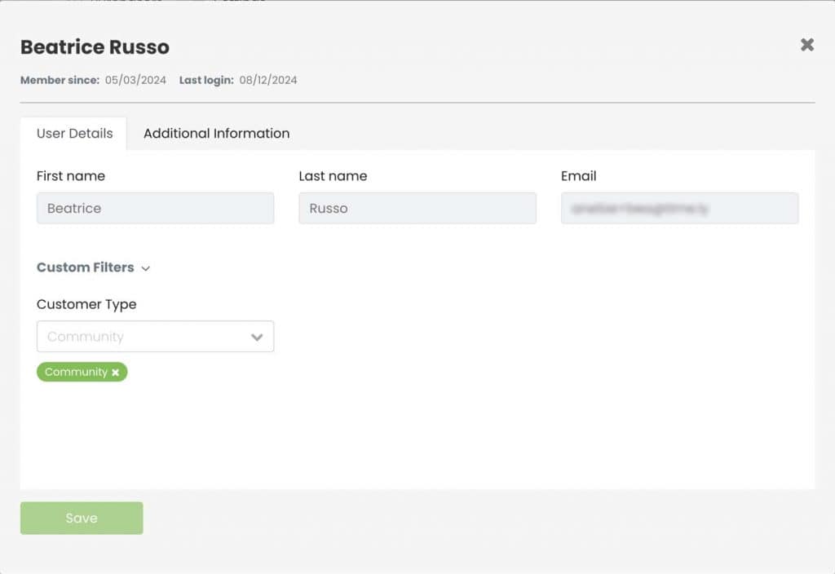Open the Customer Type dropdown
Viewport: 835px width, 574px height.
point(155,336)
